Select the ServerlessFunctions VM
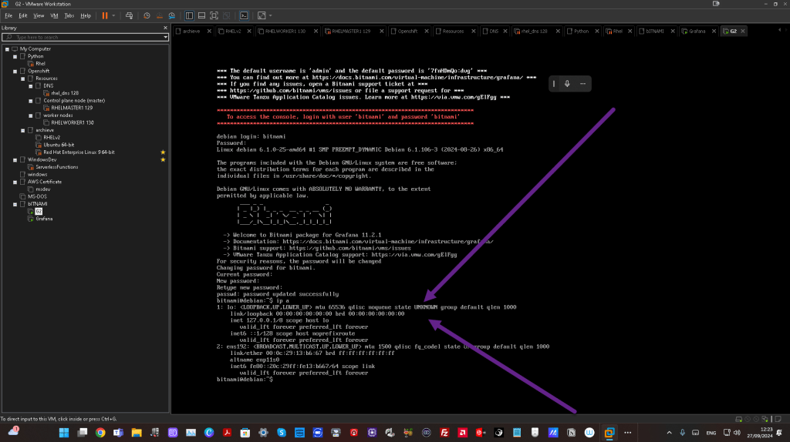 click(x=56, y=167)
